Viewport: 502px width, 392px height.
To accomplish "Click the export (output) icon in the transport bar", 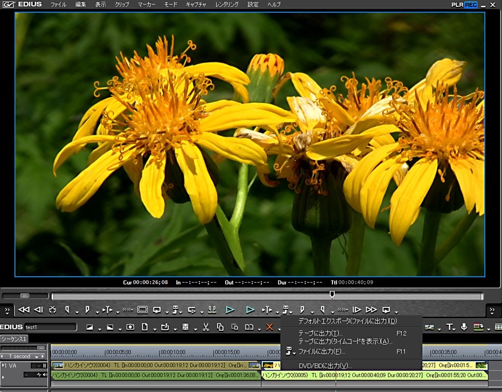I will pos(286,310).
